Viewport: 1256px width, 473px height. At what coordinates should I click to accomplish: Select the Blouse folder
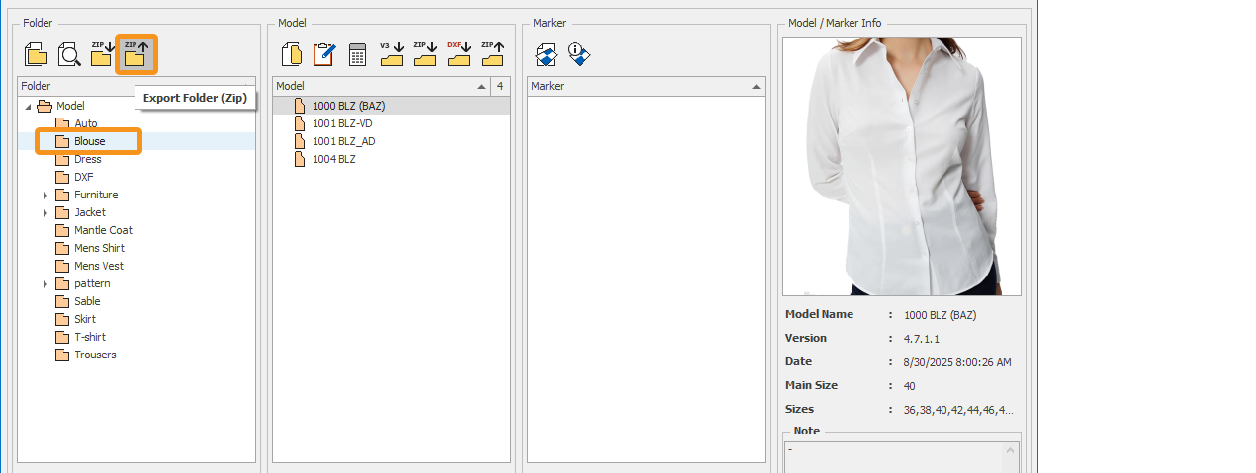click(x=89, y=141)
